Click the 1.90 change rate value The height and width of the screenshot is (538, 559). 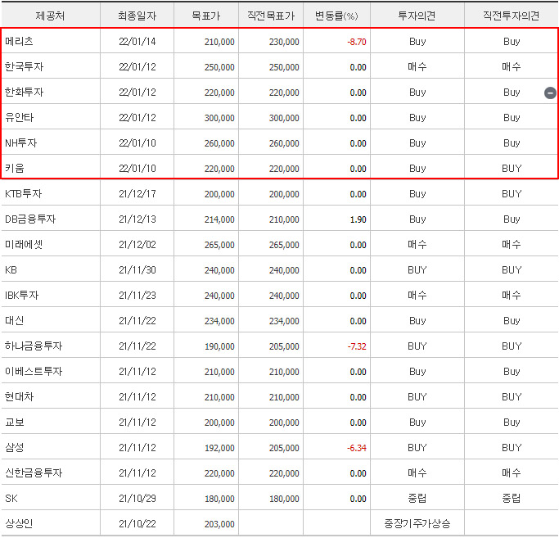pyautogui.click(x=358, y=219)
